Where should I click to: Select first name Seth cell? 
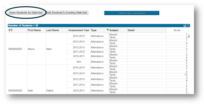[30, 91]
